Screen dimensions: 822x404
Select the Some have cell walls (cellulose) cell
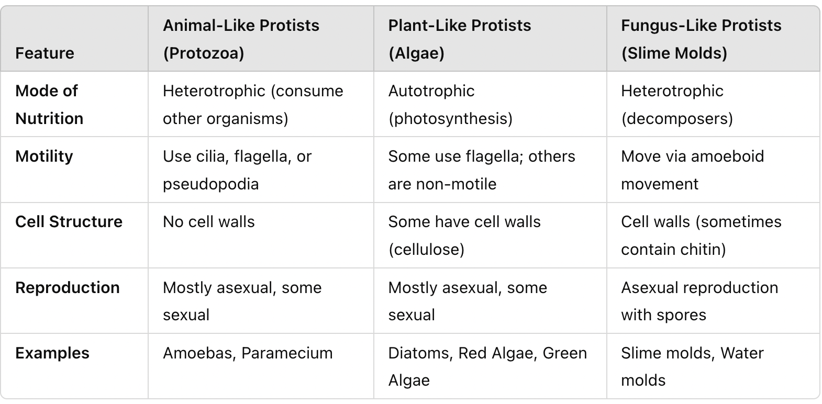click(x=464, y=235)
